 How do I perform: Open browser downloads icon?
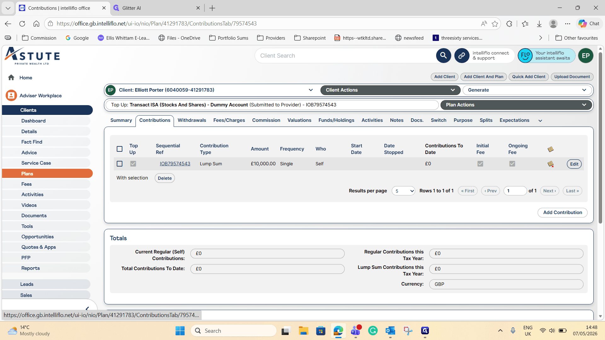539,24
